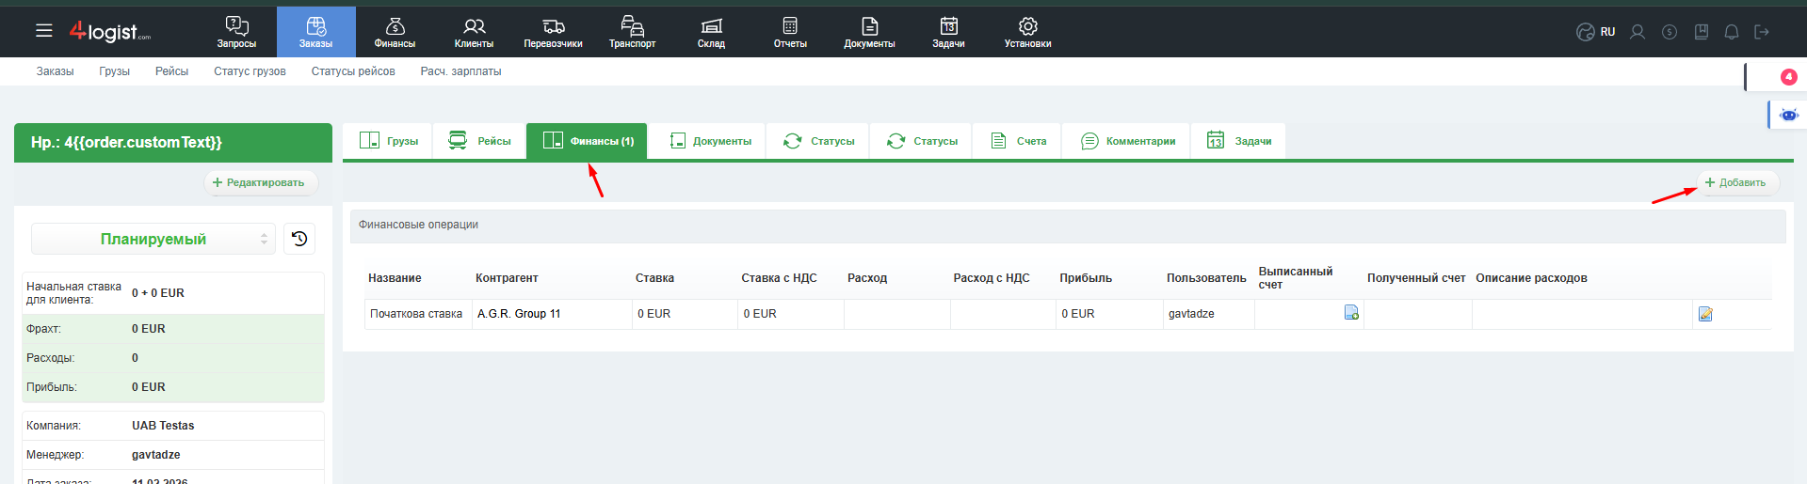Open the hamburger menu icon
Image resolution: width=1807 pixels, height=484 pixels.
point(43,31)
